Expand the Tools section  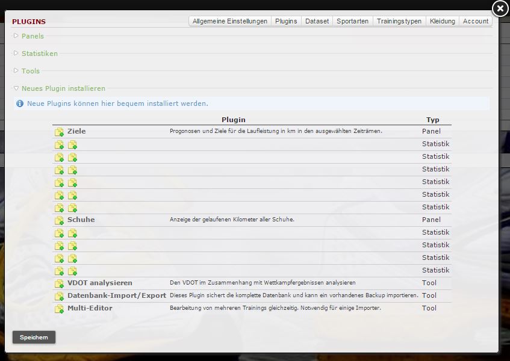tap(30, 71)
